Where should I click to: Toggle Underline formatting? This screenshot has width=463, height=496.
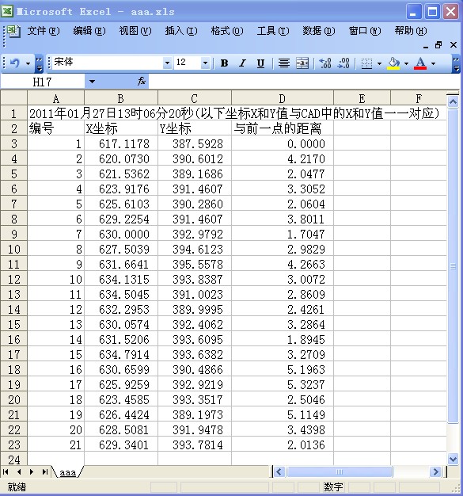260,63
